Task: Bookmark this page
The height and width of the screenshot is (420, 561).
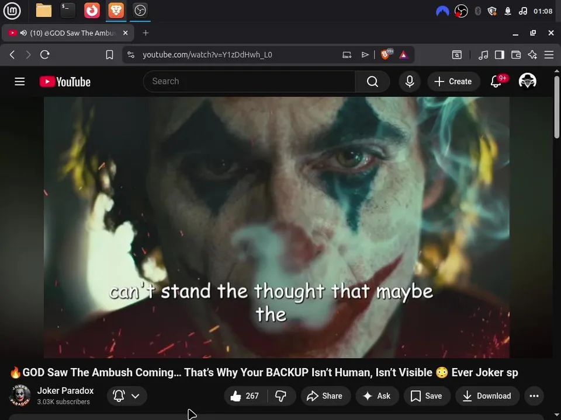Action: (109, 55)
